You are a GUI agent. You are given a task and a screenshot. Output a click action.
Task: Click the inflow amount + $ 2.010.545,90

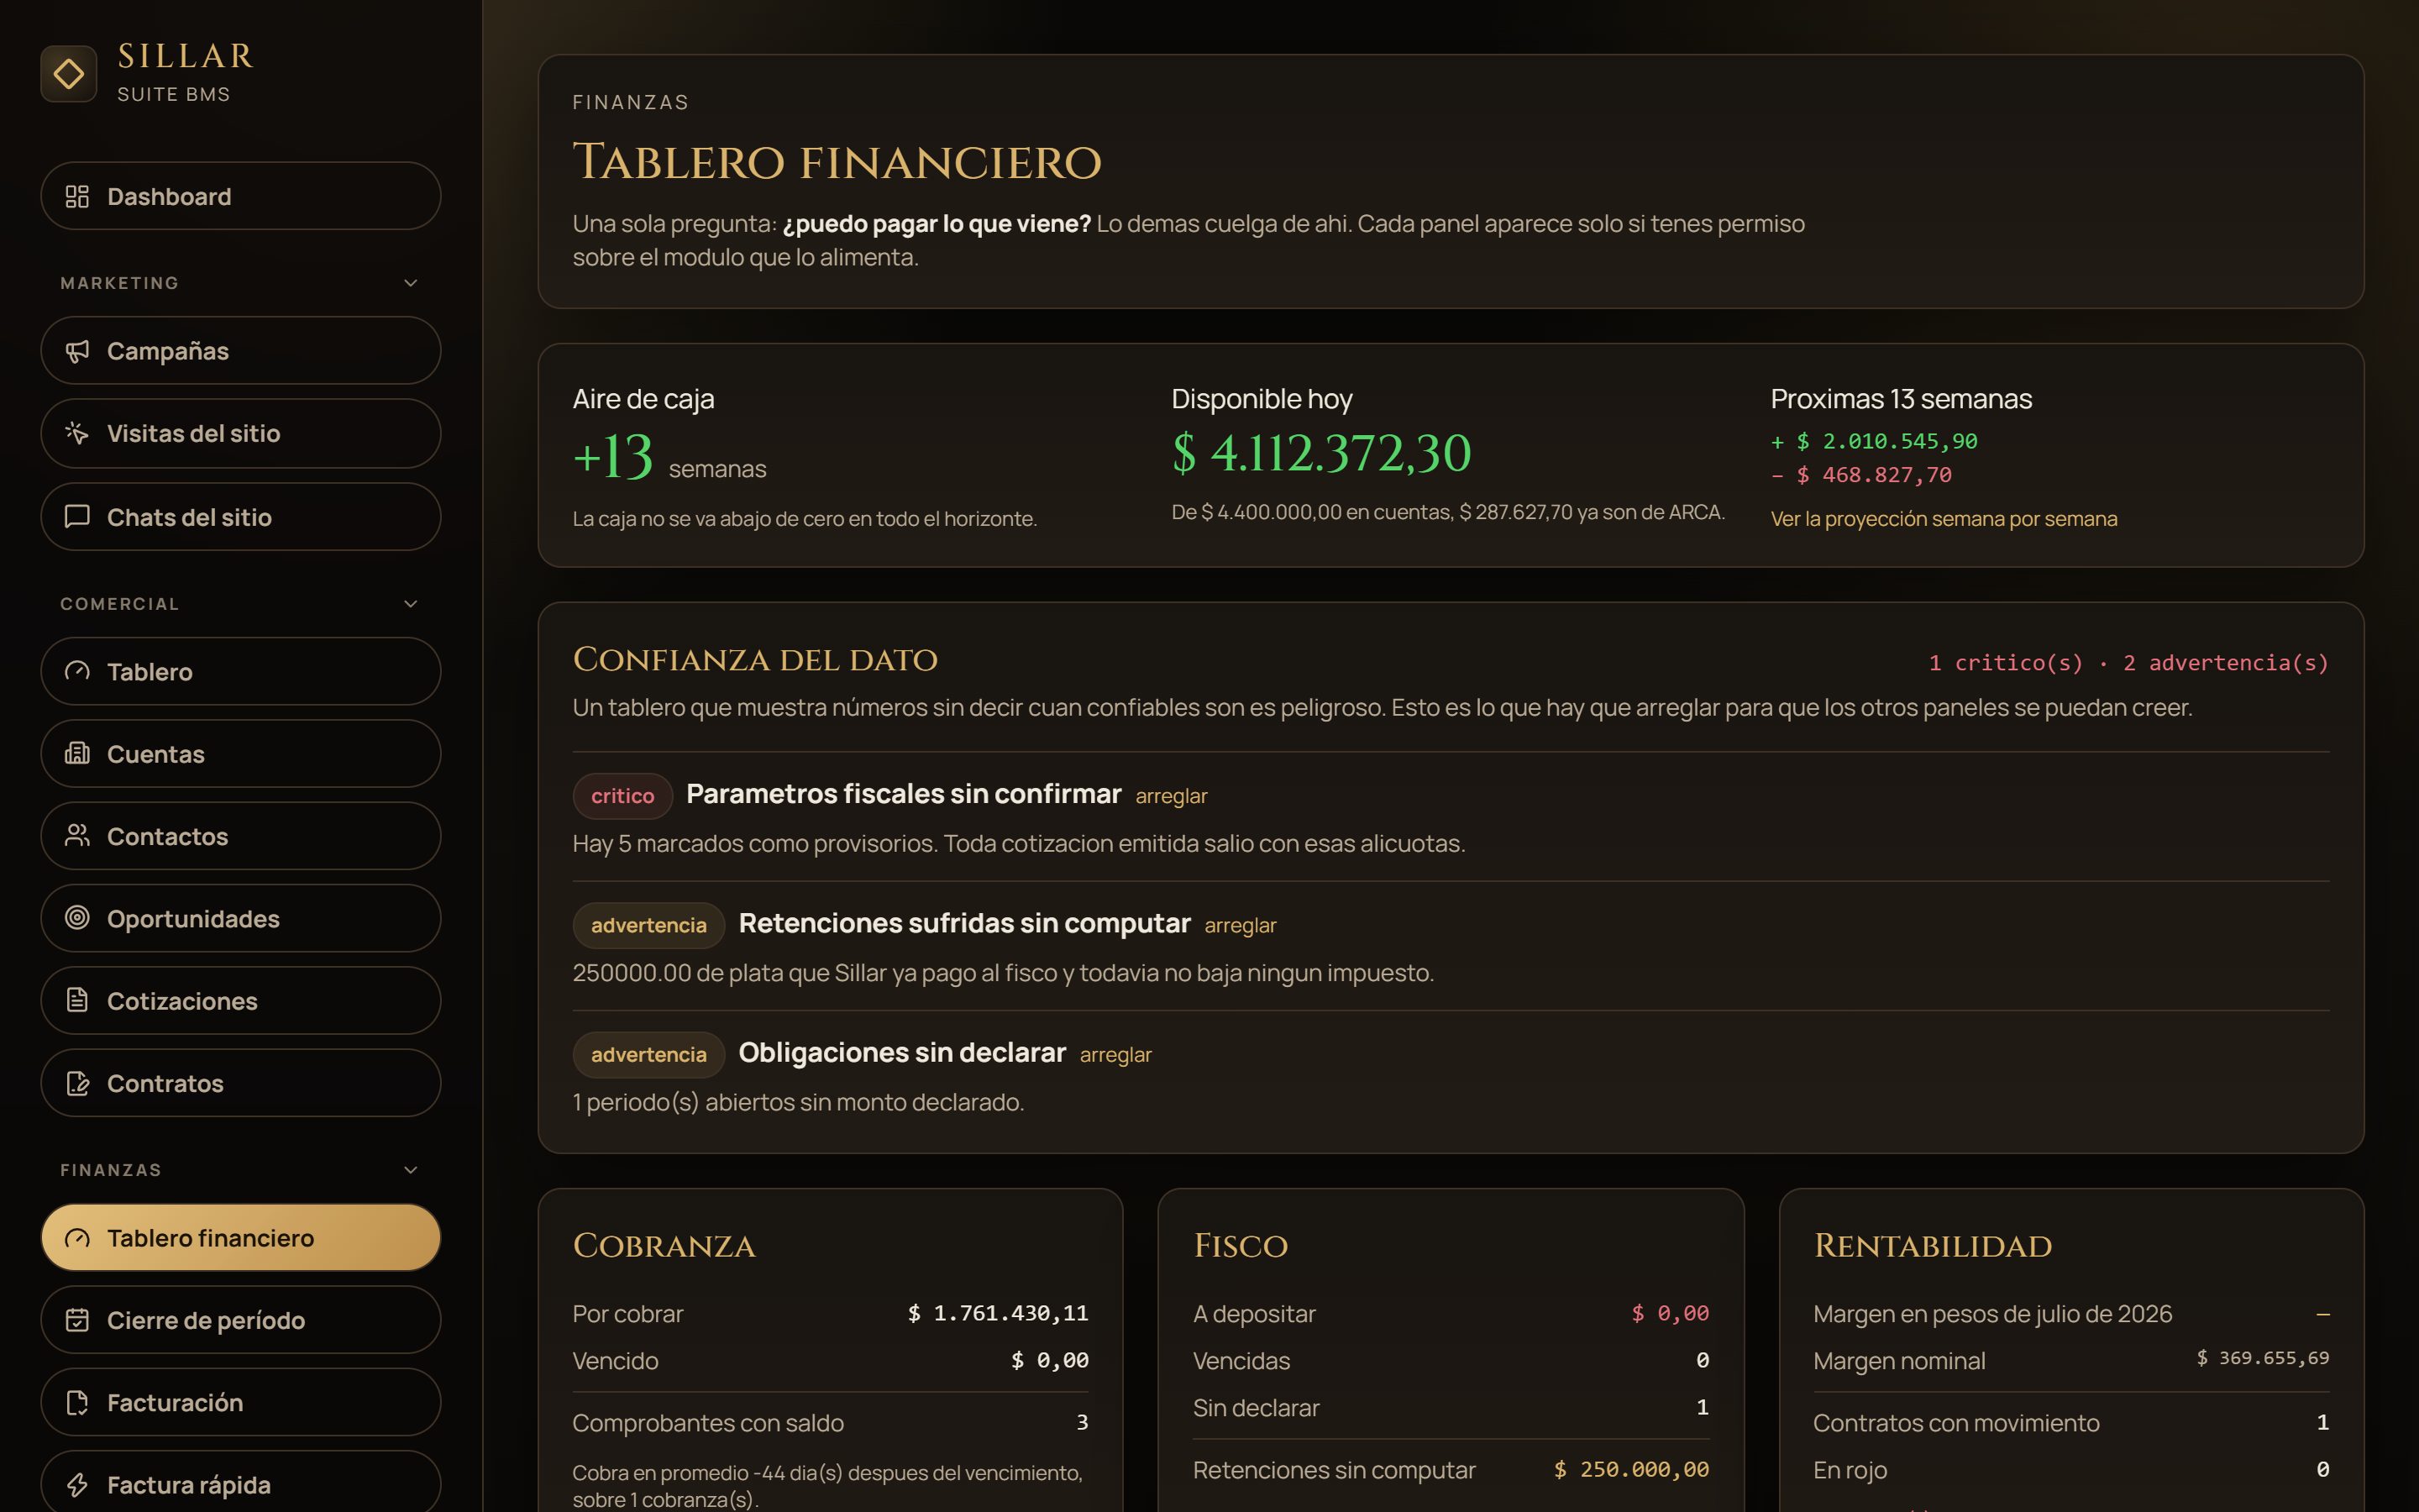point(1874,441)
